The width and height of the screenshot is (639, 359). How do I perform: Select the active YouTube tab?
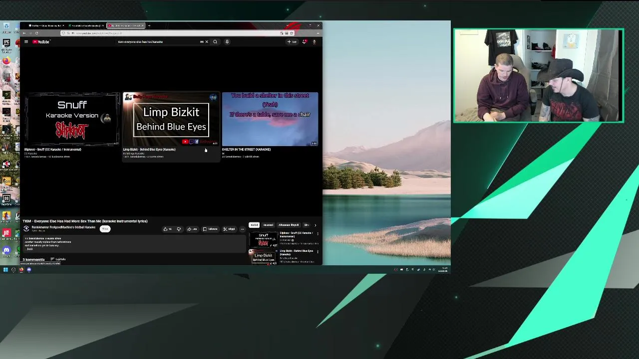coord(126,25)
